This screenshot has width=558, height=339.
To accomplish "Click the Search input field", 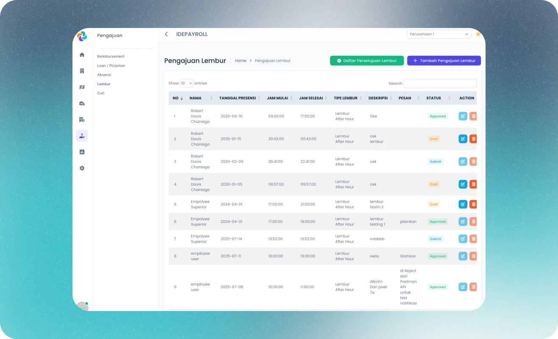I will click(440, 83).
